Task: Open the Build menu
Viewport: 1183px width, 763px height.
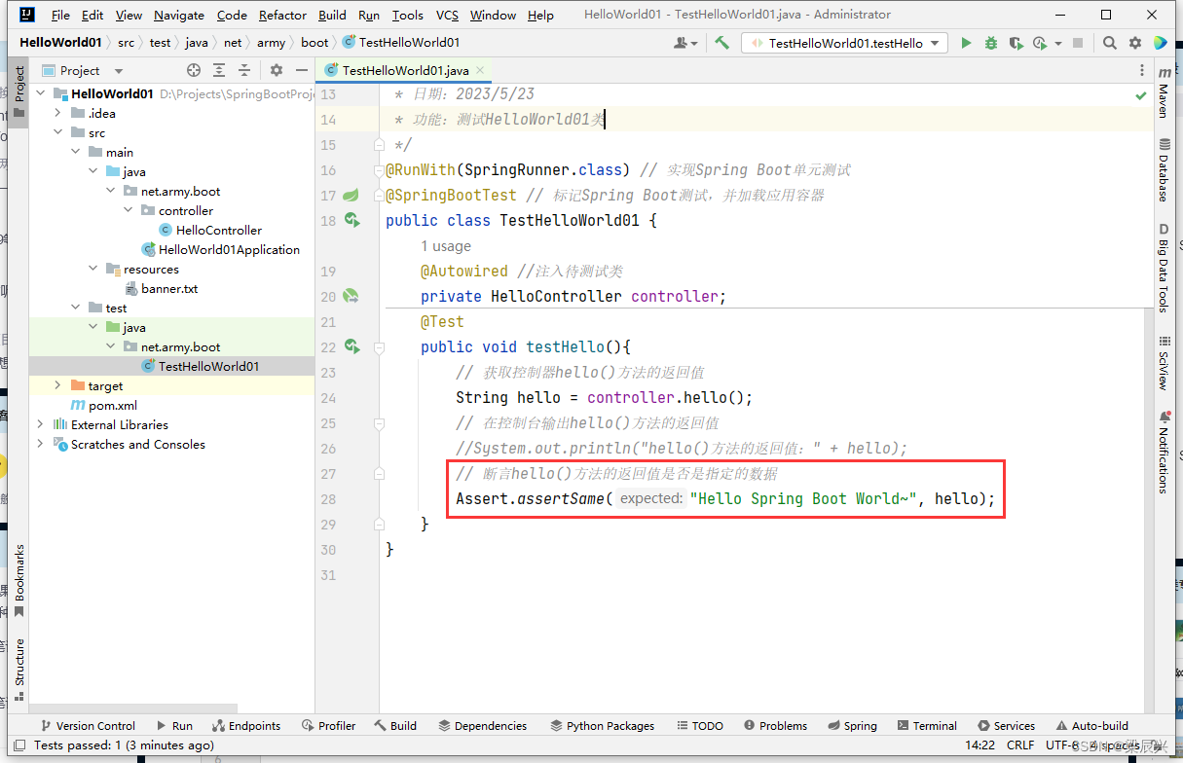Action: [x=333, y=15]
